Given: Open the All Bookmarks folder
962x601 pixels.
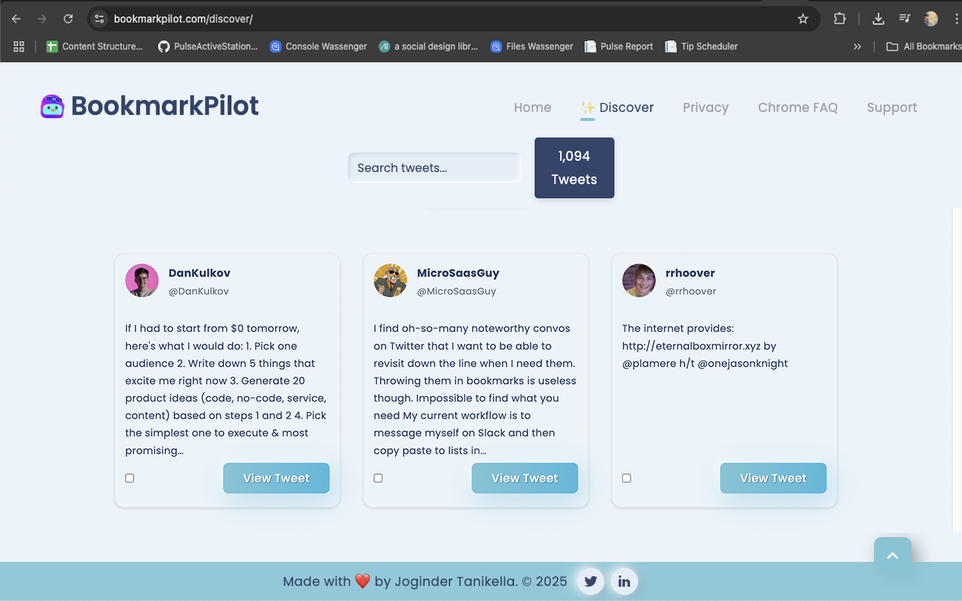Looking at the screenshot, I should [924, 47].
